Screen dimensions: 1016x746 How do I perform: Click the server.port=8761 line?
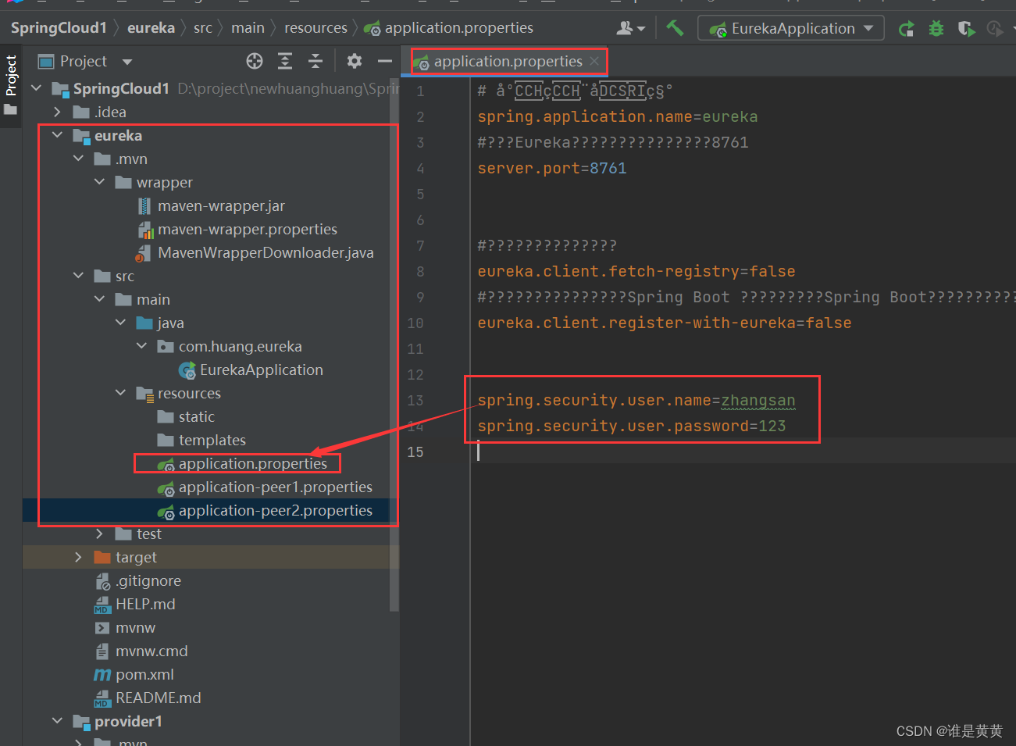552,168
